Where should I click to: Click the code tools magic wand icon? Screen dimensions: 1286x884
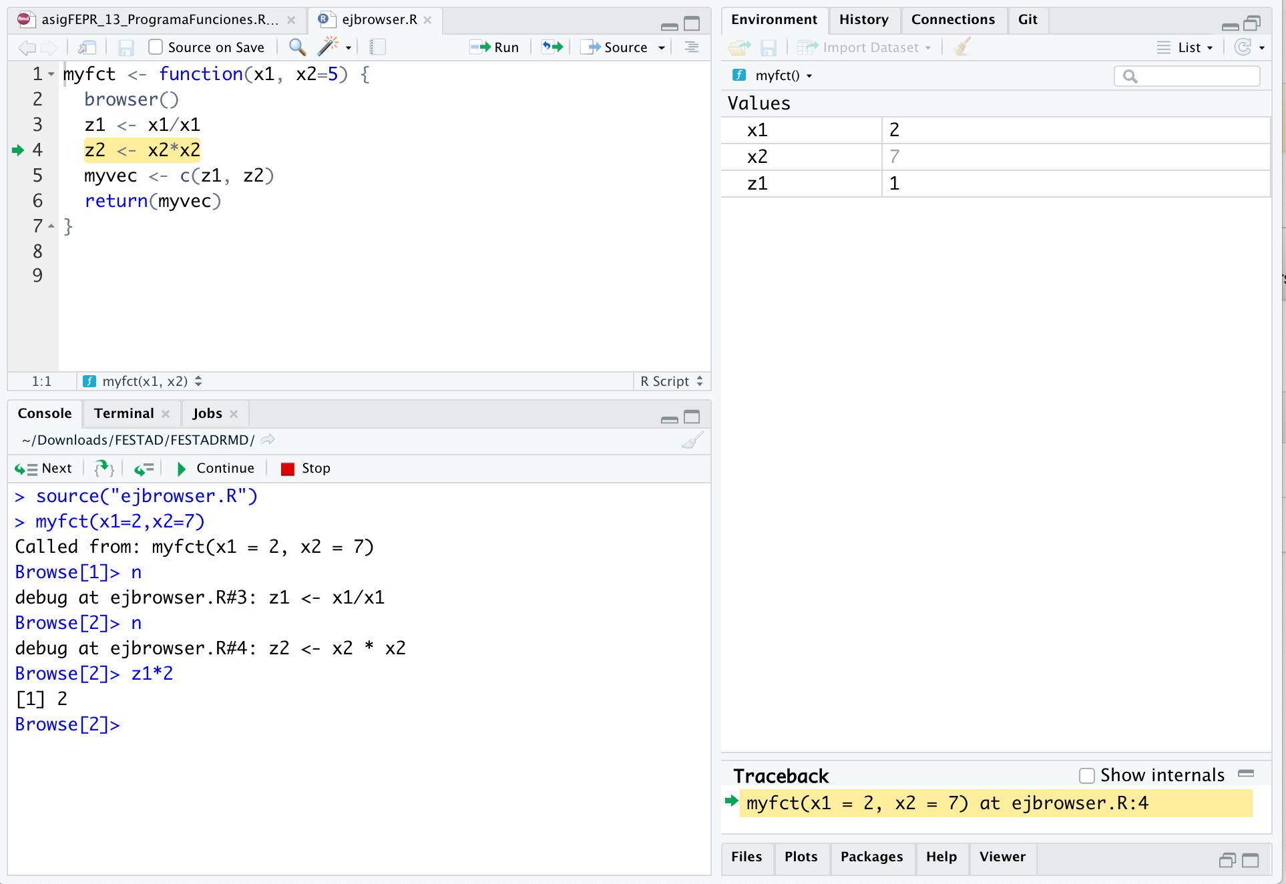coord(327,47)
